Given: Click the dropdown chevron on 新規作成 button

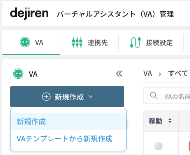Looking at the screenshot, I should pyautogui.click(x=90, y=97).
